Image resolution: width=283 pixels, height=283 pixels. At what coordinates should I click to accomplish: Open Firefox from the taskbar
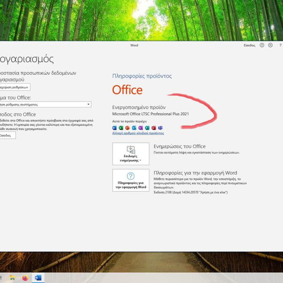[x=25, y=278]
